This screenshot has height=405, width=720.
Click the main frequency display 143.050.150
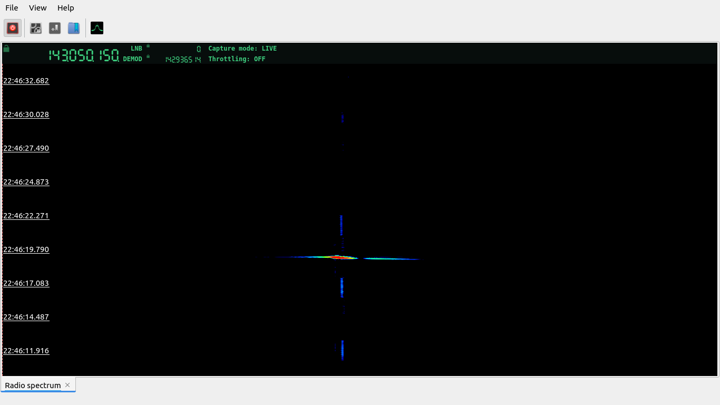84,55
